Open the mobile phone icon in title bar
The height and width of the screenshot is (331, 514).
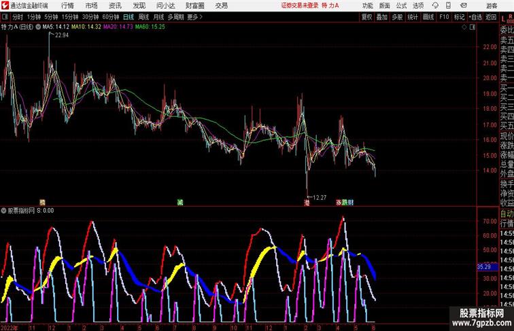[449, 5]
